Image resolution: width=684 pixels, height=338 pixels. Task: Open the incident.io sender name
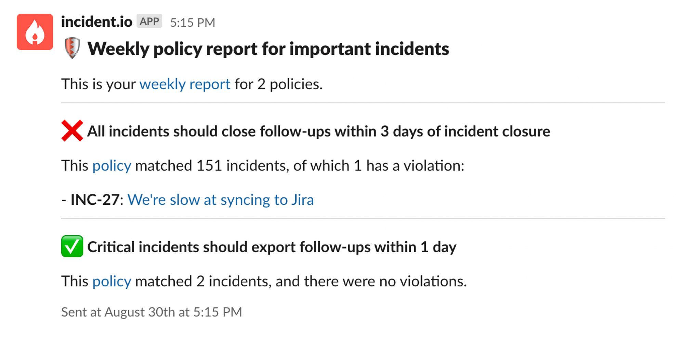pos(96,22)
